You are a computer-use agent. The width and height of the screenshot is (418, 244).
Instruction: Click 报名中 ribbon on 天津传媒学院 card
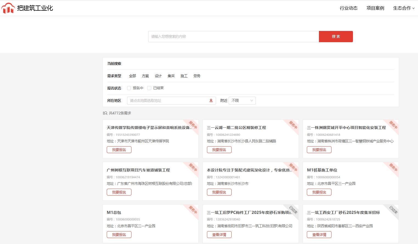pyautogui.click(x=193, y=125)
